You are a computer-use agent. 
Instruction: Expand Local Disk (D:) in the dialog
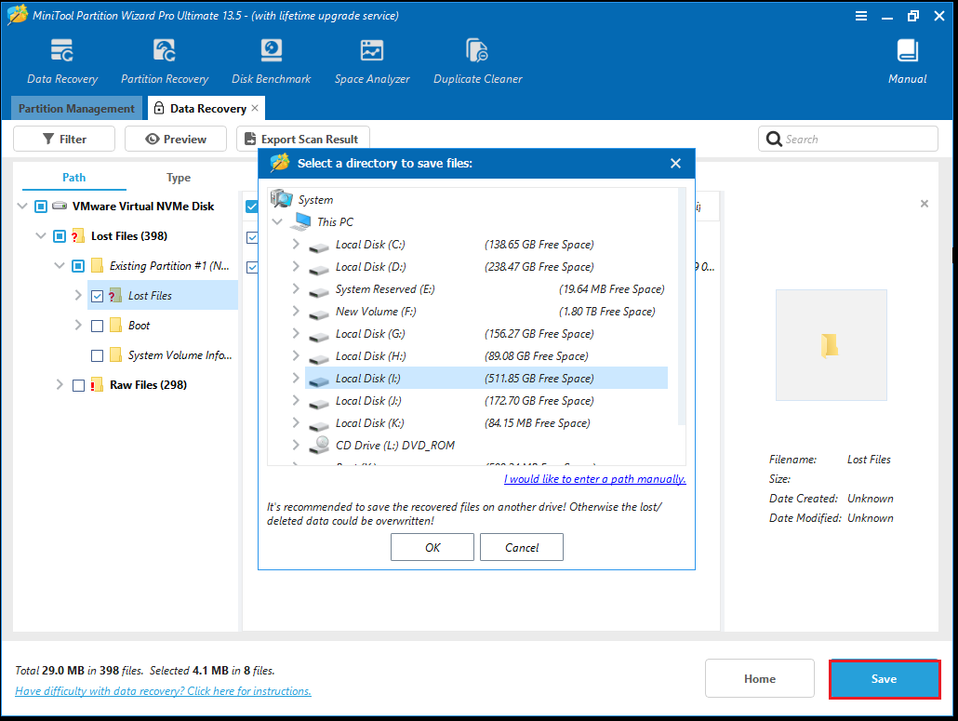point(296,266)
